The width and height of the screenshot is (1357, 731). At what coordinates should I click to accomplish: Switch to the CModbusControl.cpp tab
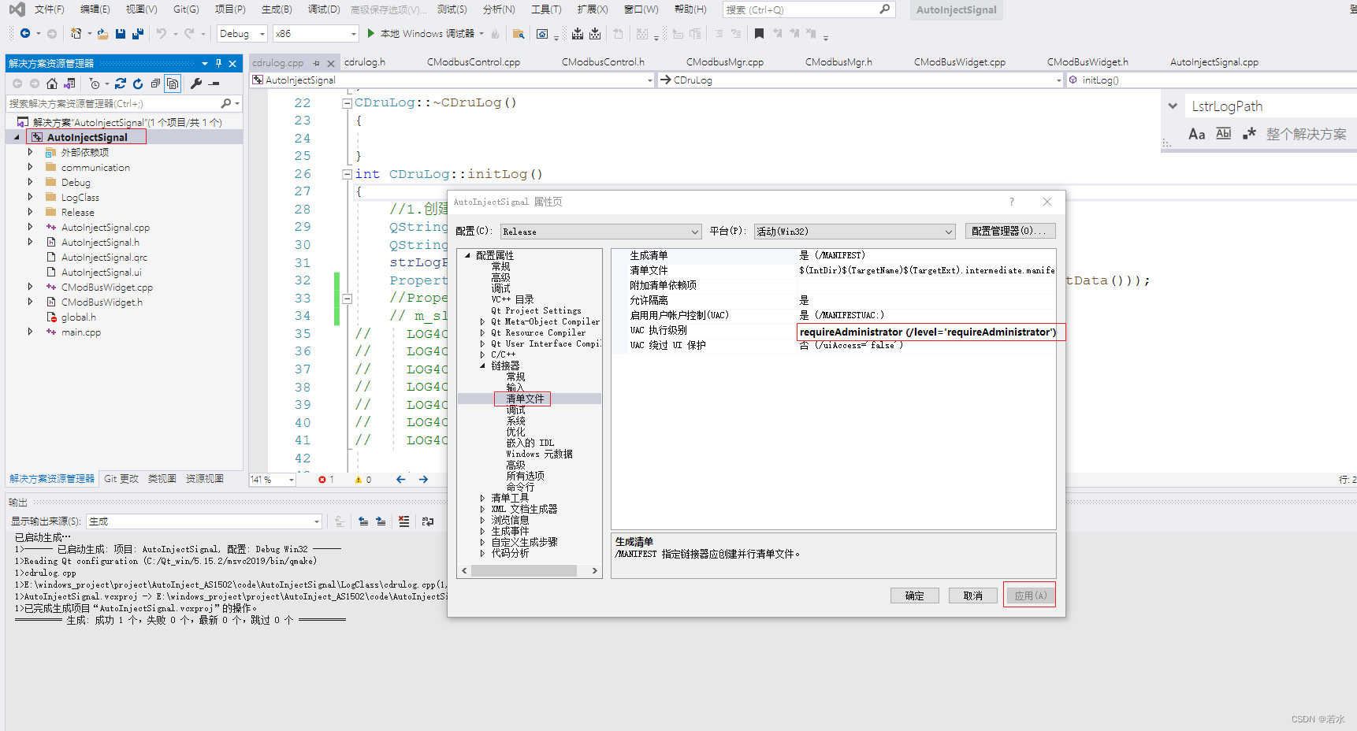pyautogui.click(x=473, y=61)
